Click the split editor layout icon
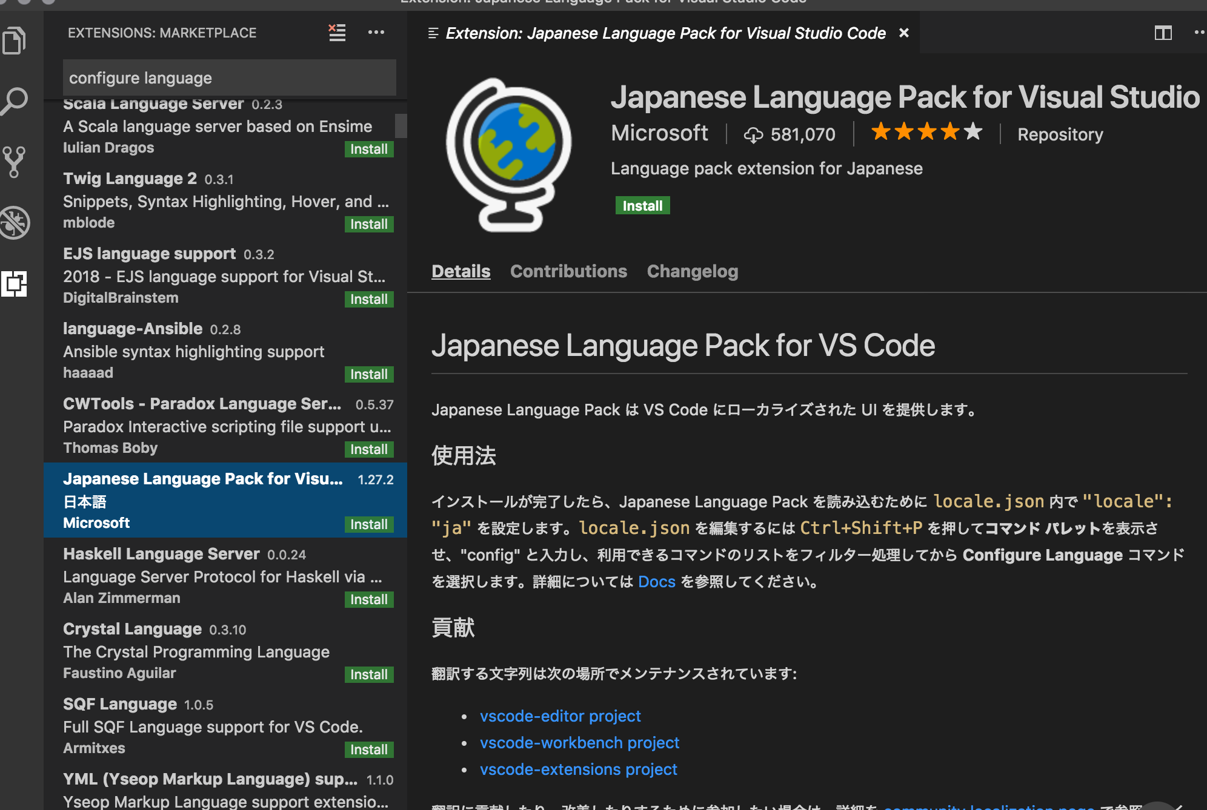1207x810 pixels. click(1163, 33)
